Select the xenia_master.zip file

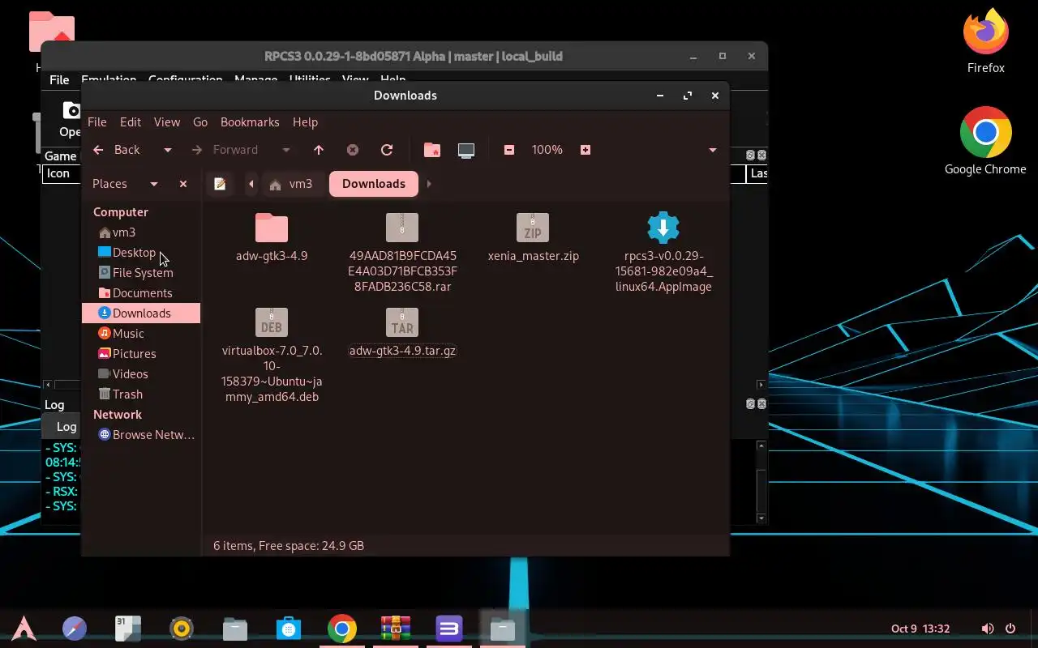tap(533, 228)
